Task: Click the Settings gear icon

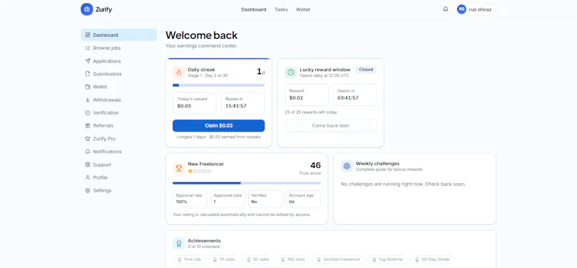Action: (87, 191)
